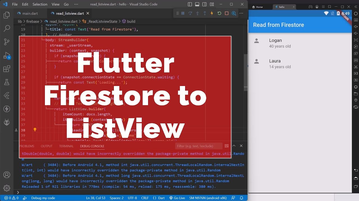This screenshot has width=359, height=201.
Task: Click emulator location pin icon
Action: tap(356, 100)
